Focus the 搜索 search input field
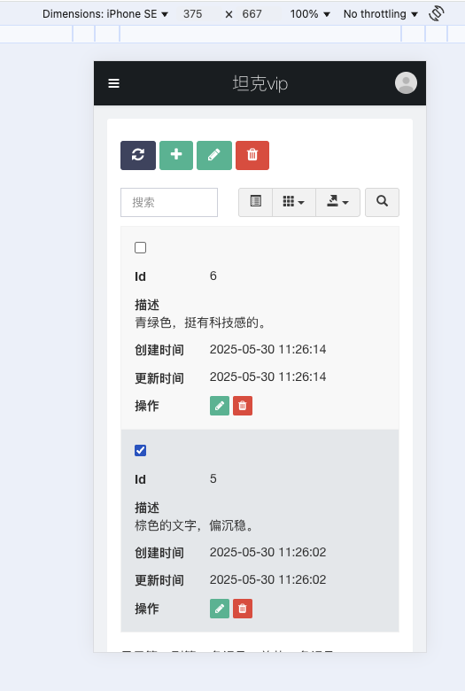 (x=169, y=202)
